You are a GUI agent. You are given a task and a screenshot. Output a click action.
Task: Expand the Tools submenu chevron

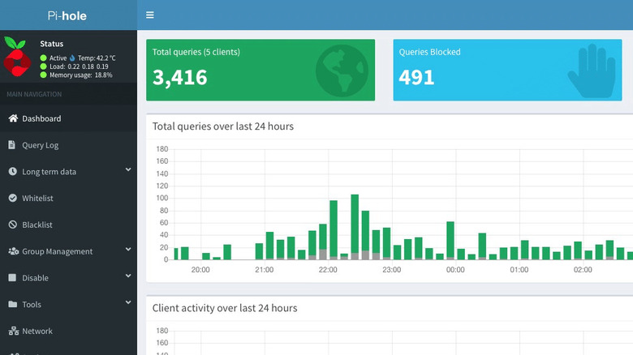tap(128, 303)
